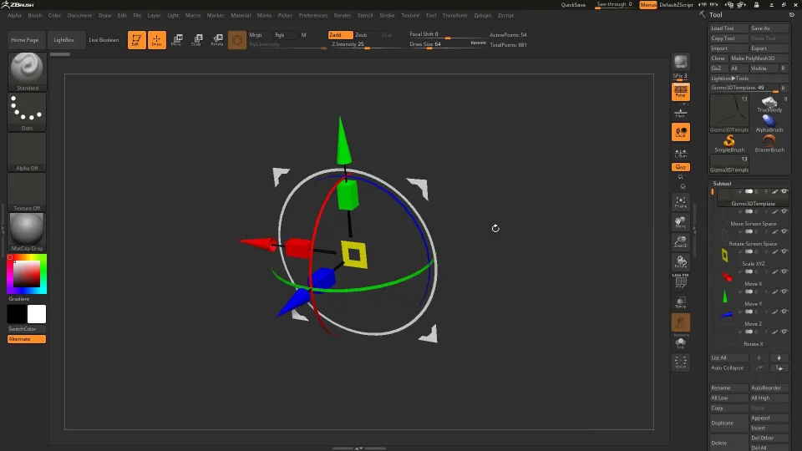Click the Make PolyMesh3D button
This screenshot has height=451, width=802.
(754, 58)
